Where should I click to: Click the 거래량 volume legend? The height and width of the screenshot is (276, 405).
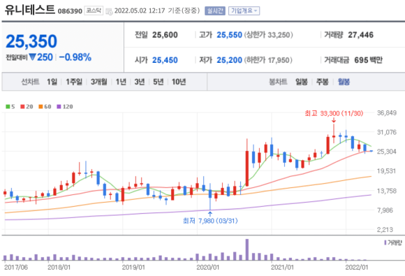click(x=393, y=242)
